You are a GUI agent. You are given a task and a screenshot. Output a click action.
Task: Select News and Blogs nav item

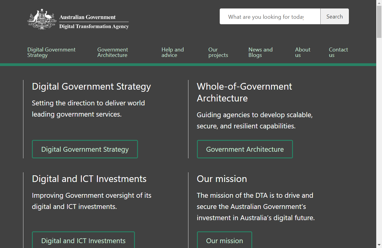pos(260,52)
